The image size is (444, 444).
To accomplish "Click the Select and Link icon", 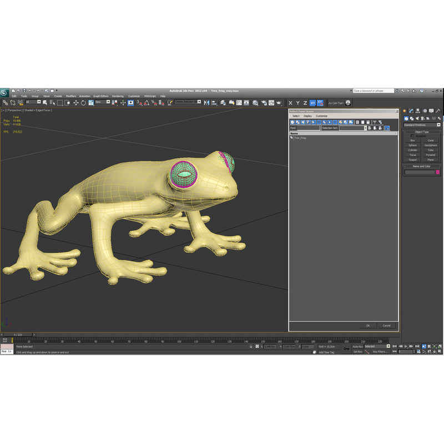I will click(x=6, y=103).
